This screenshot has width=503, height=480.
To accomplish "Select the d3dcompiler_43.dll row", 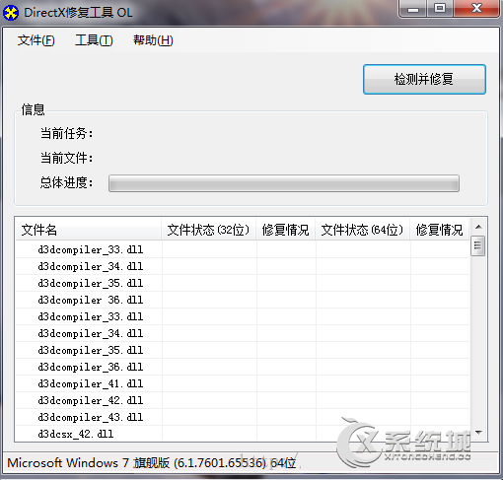I will tap(243, 417).
